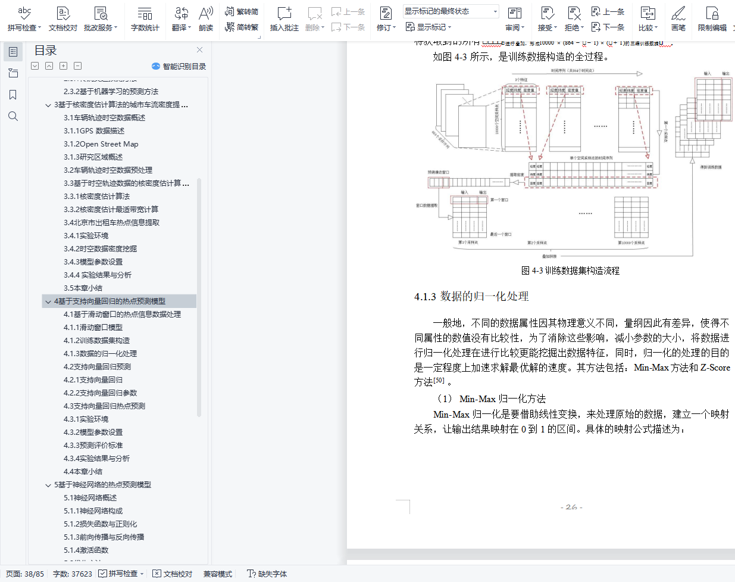Image resolution: width=735 pixels, height=582 pixels.
Task: Go to previous revision 上一条
Action: (x=608, y=11)
